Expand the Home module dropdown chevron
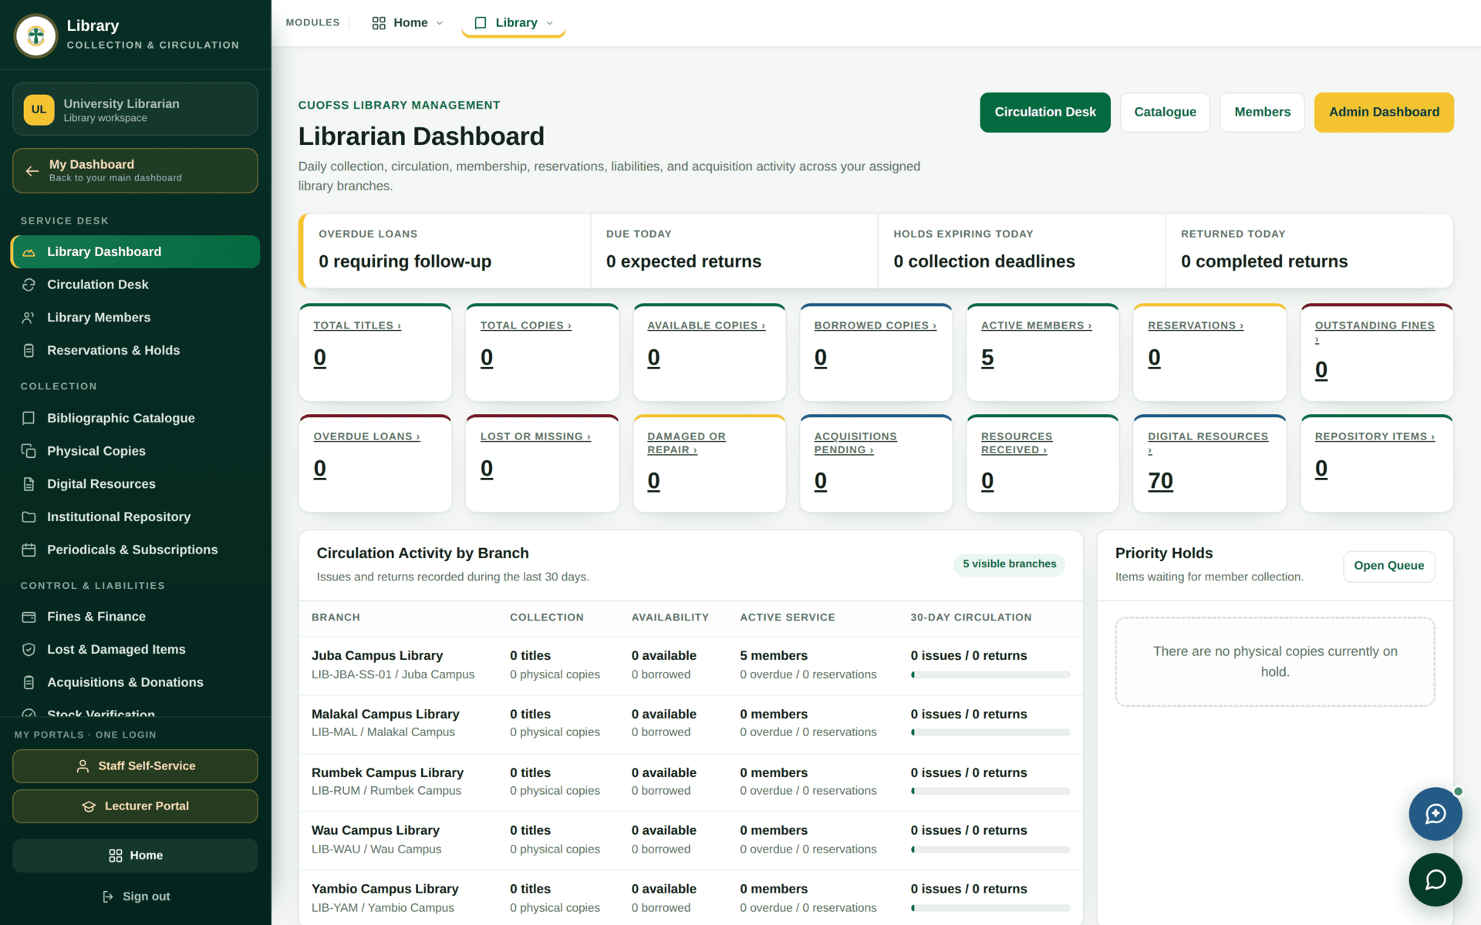1481x925 pixels. click(440, 23)
